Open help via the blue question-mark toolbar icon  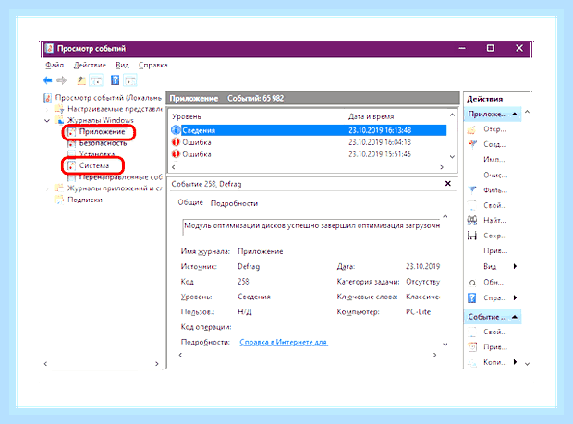pyautogui.click(x=115, y=80)
